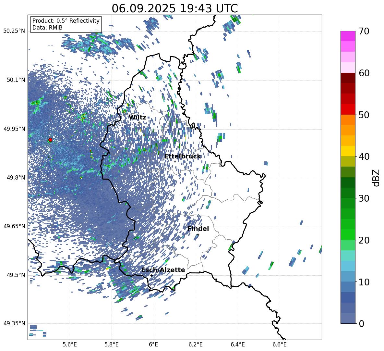Click the 6°E longitude label
This screenshot has height=351, width=384.
point(153,345)
